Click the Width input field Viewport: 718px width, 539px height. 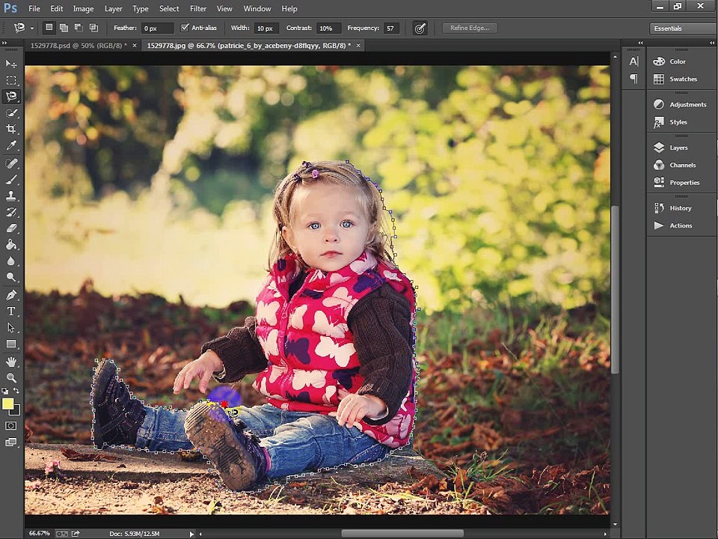point(266,28)
